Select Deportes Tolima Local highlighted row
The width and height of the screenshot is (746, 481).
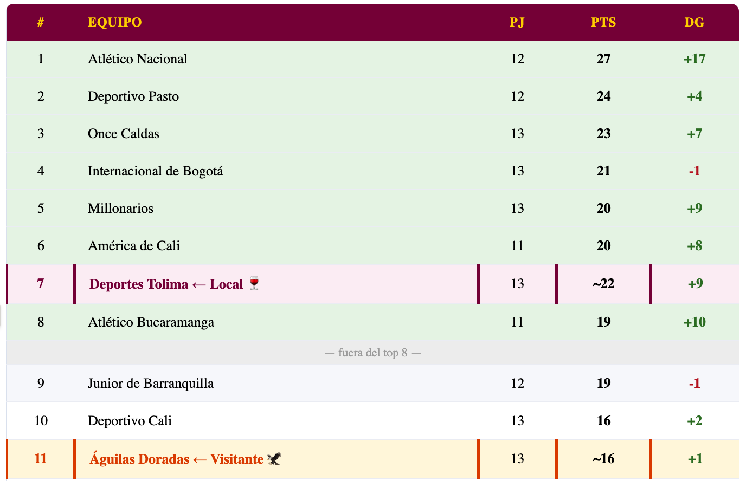(x=373, y=284)
